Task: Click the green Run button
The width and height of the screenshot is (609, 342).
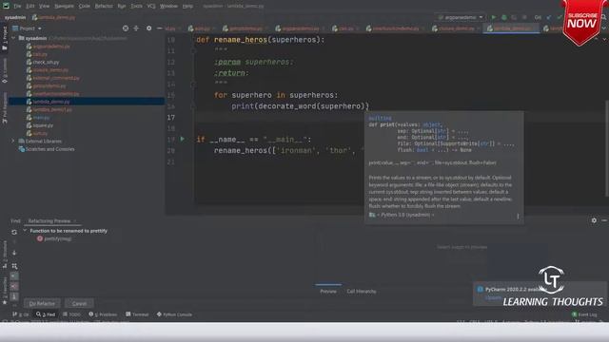Action: pyautogui.click(x=494, y=17)
